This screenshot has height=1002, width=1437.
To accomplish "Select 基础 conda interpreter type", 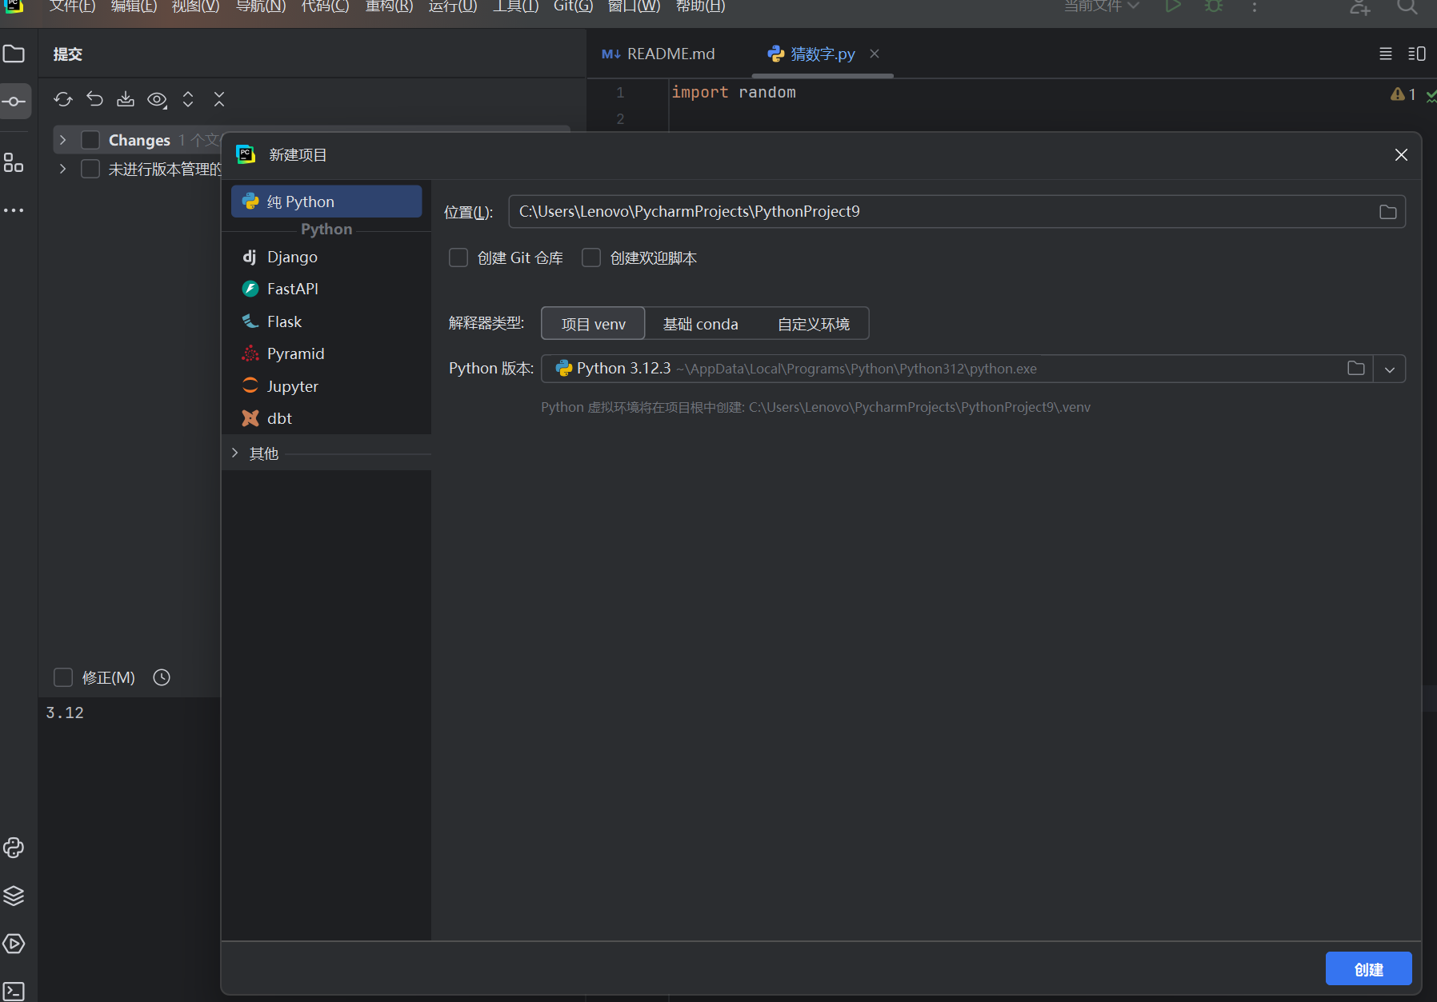I will (700, 324).
